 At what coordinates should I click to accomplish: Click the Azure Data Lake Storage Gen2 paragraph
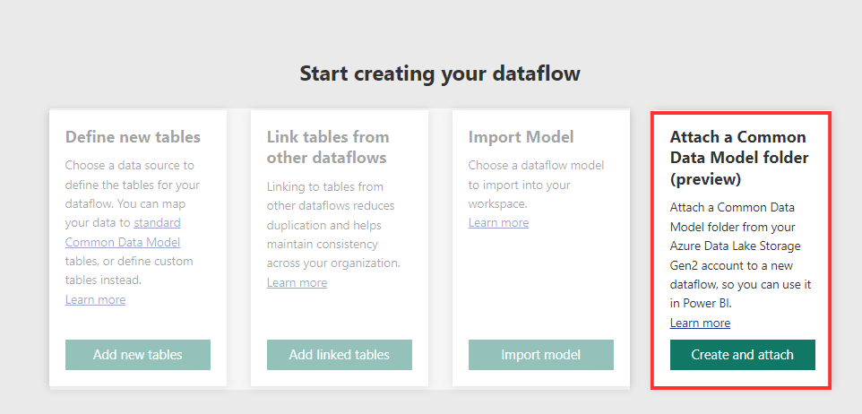(740, 255)
